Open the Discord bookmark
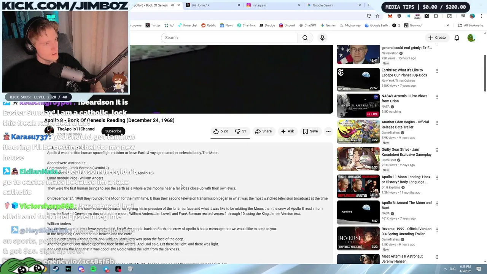 287,25
